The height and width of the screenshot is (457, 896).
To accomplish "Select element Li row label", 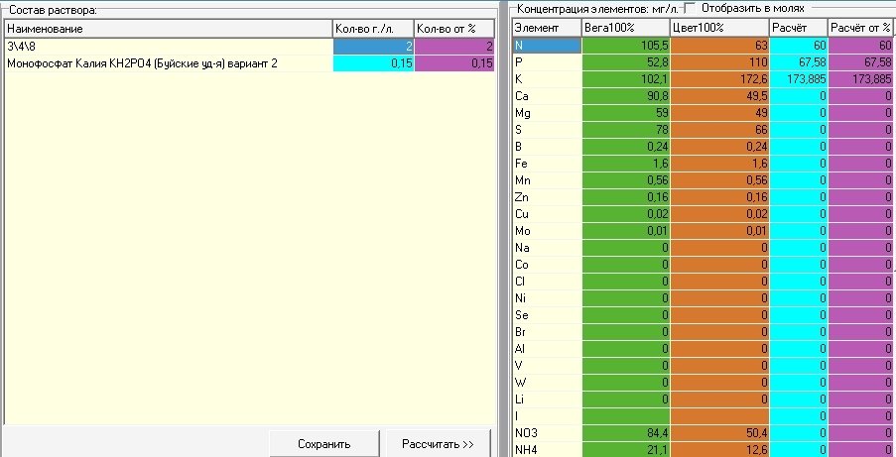I will pyautogui.click(x=547, y=400).
